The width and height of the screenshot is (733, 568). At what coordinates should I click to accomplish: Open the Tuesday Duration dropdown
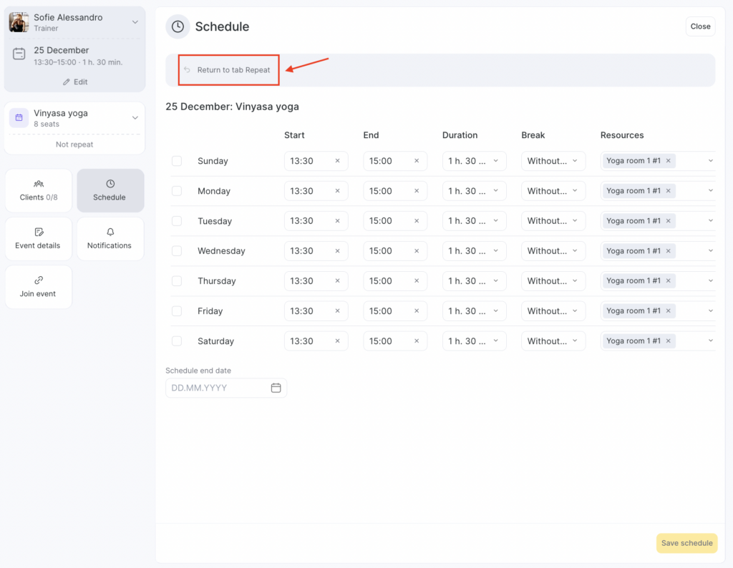[474, 221]
